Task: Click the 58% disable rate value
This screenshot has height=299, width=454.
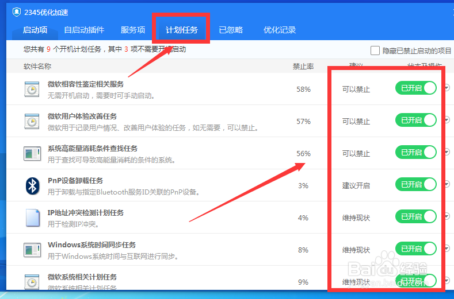Action: (x=303, y=90)
